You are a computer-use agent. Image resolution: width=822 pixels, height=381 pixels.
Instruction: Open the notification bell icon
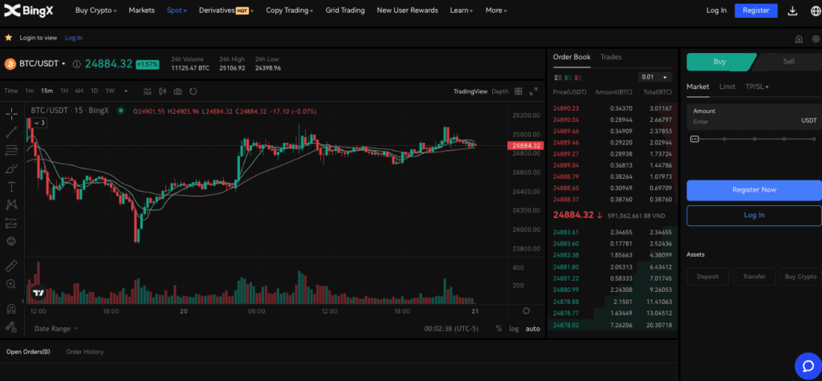tap(799, 39)
